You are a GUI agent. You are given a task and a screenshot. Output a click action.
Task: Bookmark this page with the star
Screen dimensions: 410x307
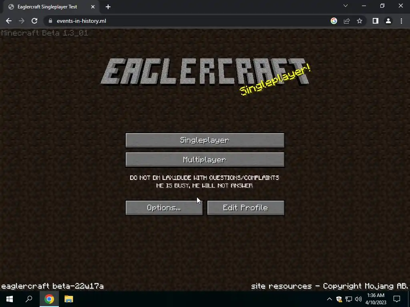(x=360, y=21)
